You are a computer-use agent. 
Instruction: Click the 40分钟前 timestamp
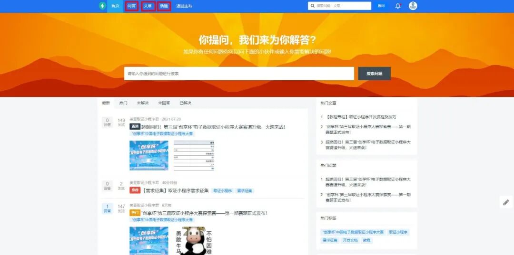pyautogui.click(x=169, y=183)
